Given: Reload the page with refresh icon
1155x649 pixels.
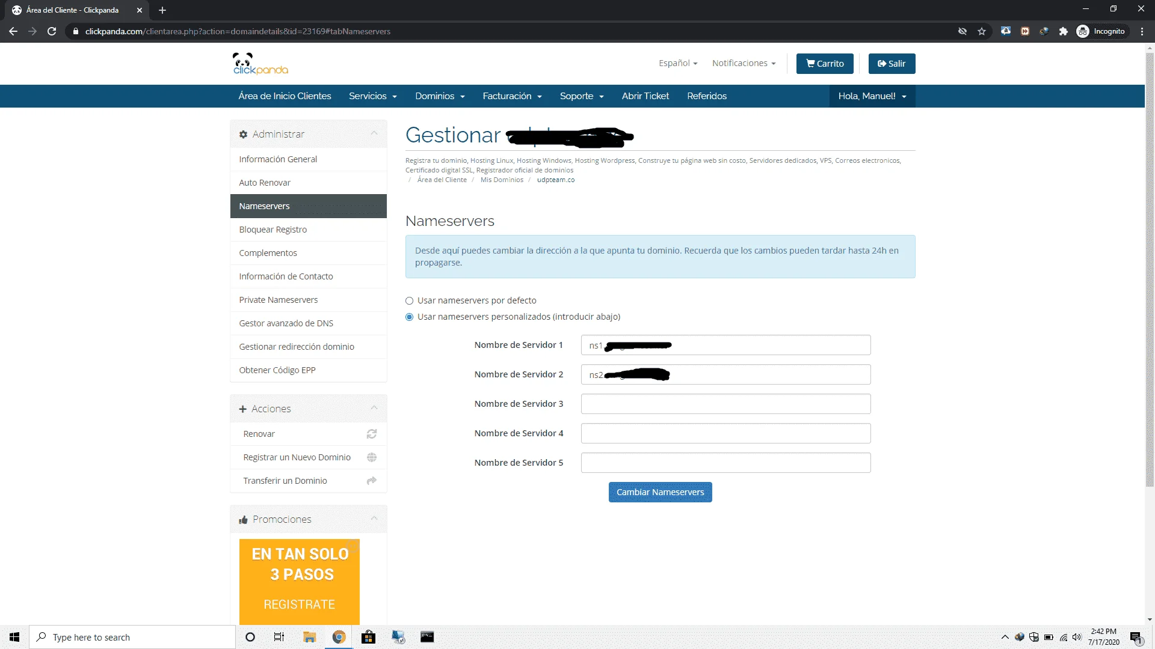Looking at the screenshot, I should [52, 31].
